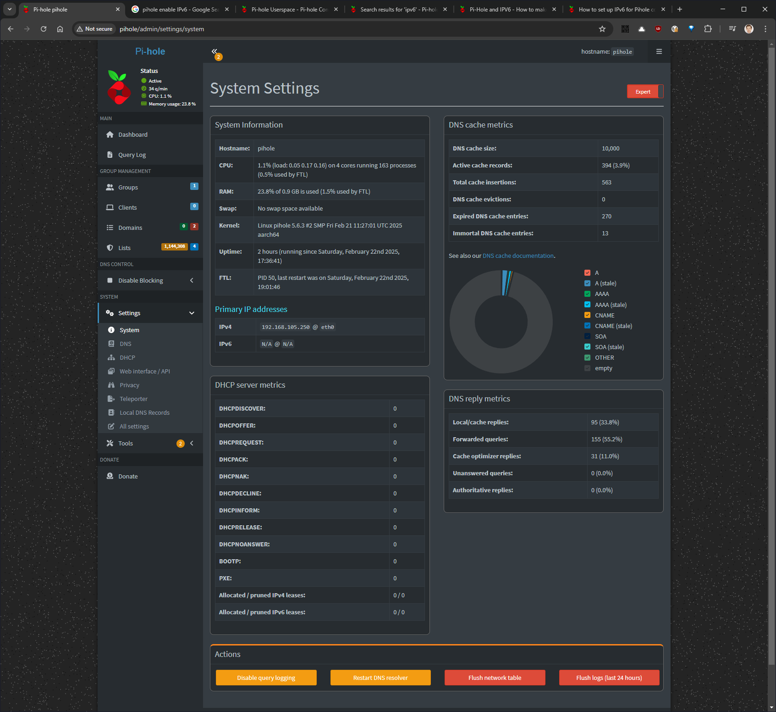Click the Dashboard home icon in sidebar
Screen dimensions: 776x712
[x=110, y=134]
